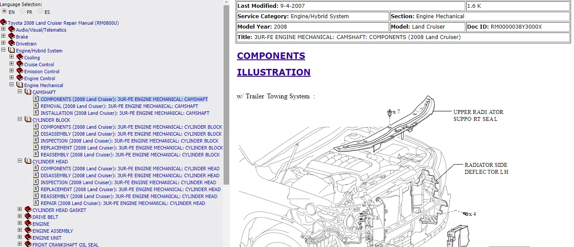Click the open book icon for Engine/Hybrid System

click(x=12, y=50)
